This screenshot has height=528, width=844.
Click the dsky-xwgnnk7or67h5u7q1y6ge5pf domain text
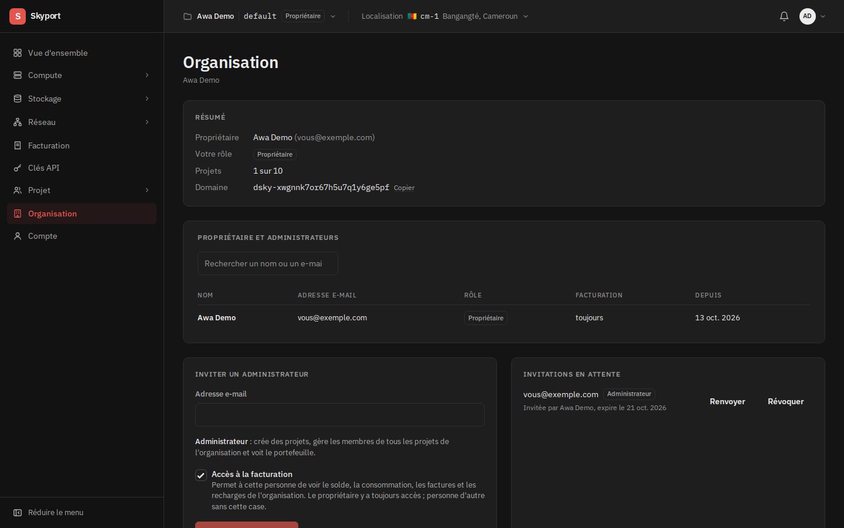point(321,187)
